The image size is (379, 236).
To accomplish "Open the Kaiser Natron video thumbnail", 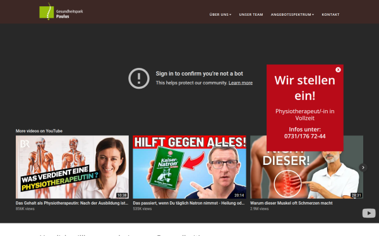I will (x=189, y=167).
